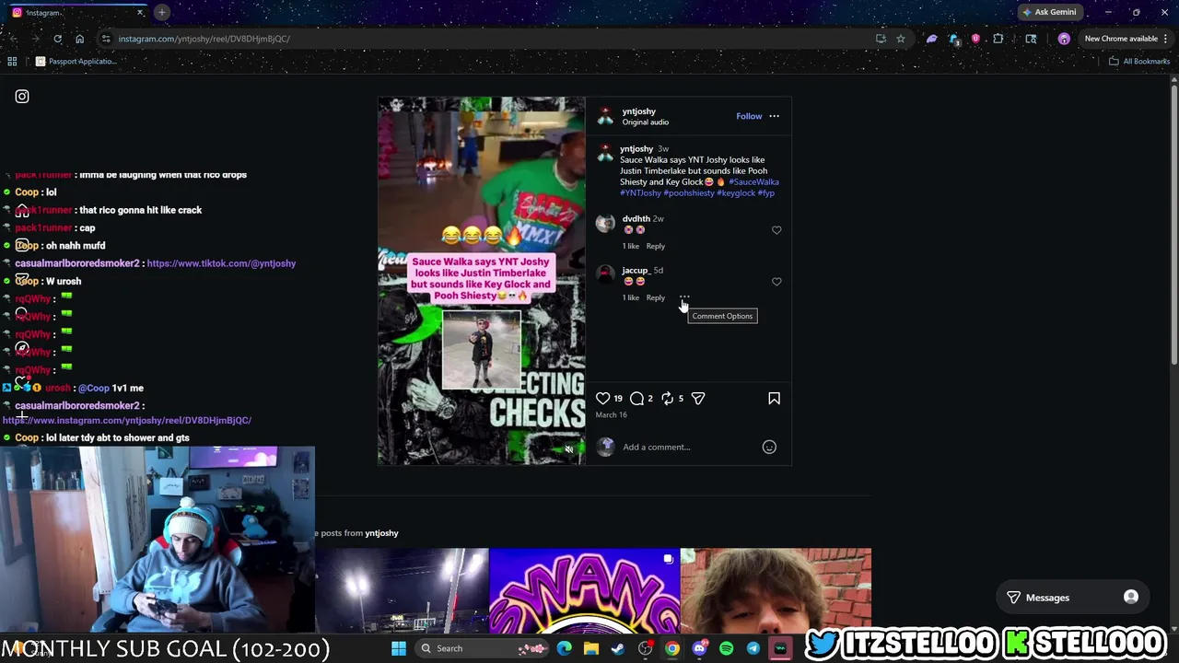
Task: Reply to dvdhth's comment
Action: (x=655, y=246)
